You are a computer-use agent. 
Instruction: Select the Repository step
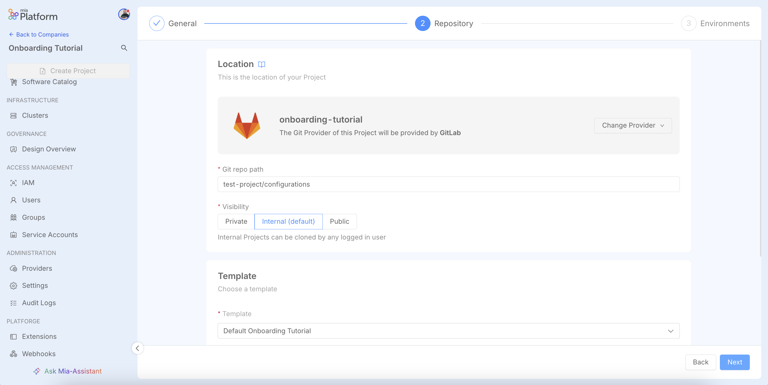pos(444,23)
